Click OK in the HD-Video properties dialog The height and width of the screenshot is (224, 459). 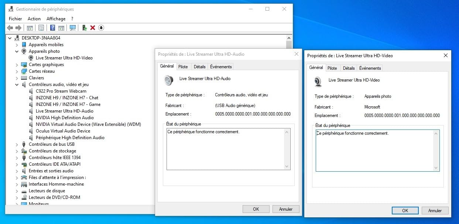(x=405, y=210)
